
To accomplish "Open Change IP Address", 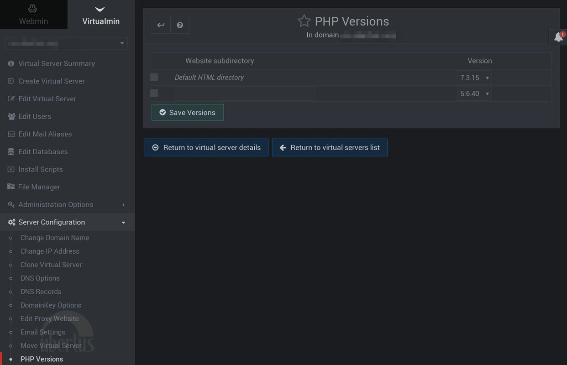I will point(50,251).
